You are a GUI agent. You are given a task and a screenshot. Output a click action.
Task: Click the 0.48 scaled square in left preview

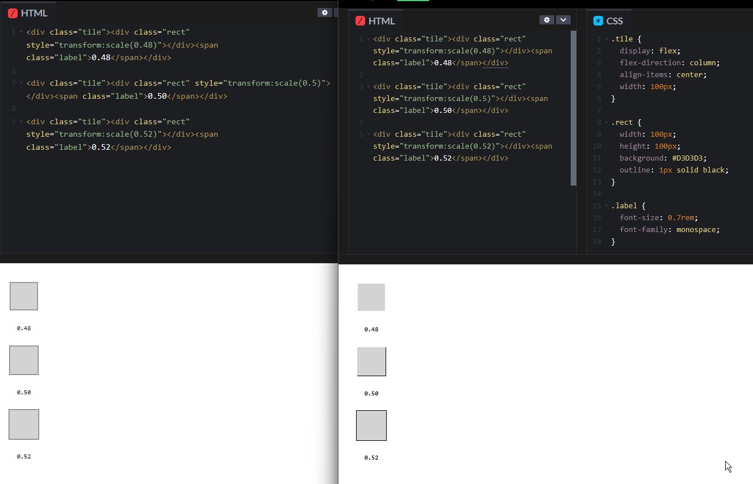[24, 296]
